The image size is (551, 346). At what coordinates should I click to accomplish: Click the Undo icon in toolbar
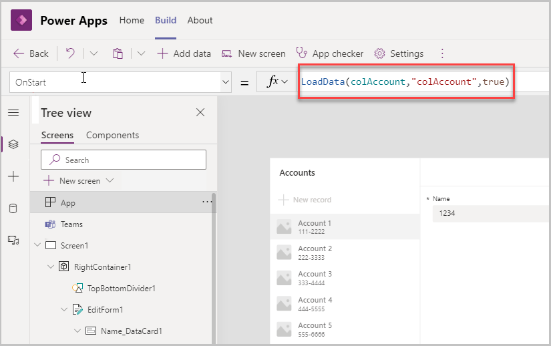pos(70,53)
